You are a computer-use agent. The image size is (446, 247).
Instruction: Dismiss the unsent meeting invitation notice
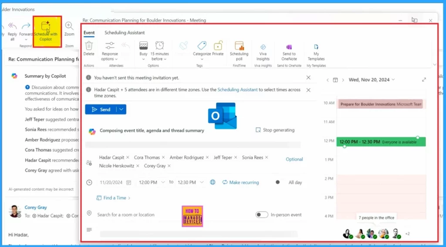(x=308, y=78)
